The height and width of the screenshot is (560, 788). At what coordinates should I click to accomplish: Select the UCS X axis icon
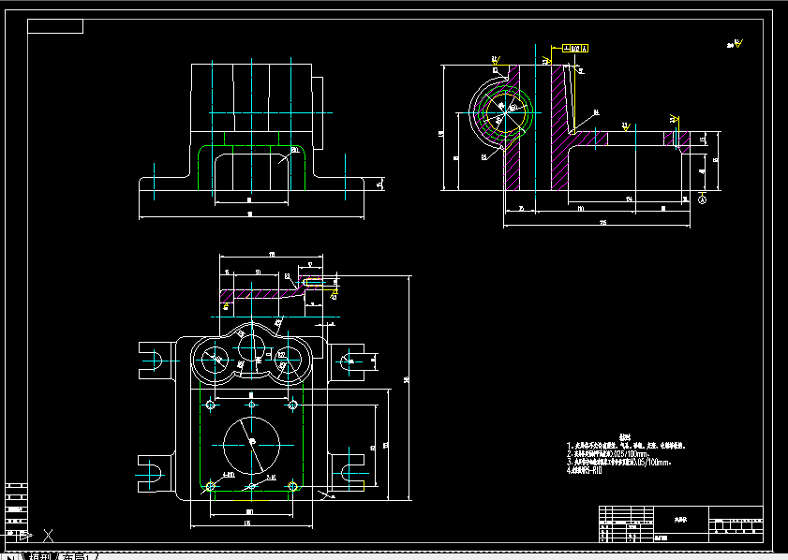(x=48, y=536)
